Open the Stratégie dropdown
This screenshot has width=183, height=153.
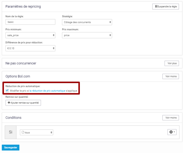(87, 22)
